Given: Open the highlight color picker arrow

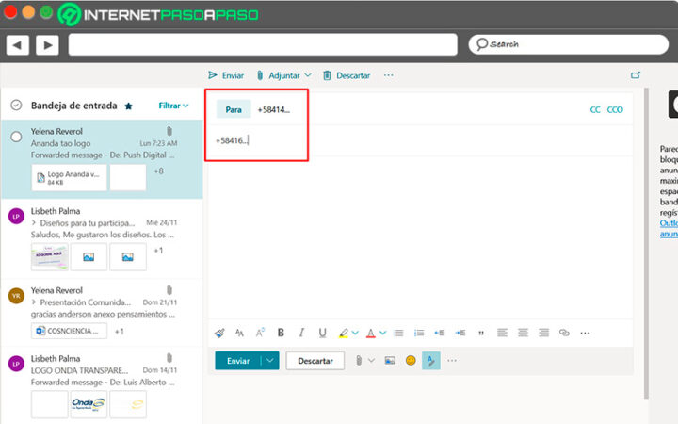Looking at the screenshot, I should pos(355,333).
